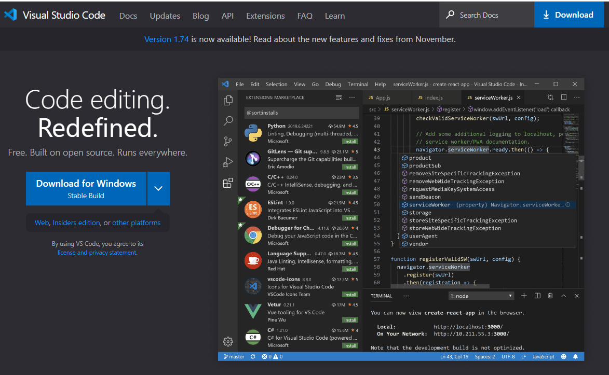This screenshot has height=375, width=609.
Task: Click the Vetur extension icon
Action: point(253,311)
